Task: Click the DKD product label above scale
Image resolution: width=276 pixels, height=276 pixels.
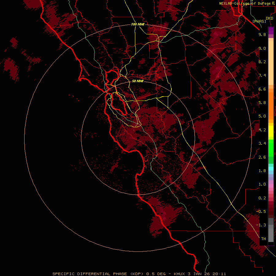Action: [x=270, y=18]
